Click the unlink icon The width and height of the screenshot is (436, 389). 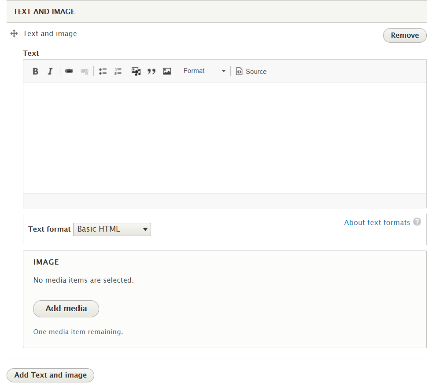[84, 71]
